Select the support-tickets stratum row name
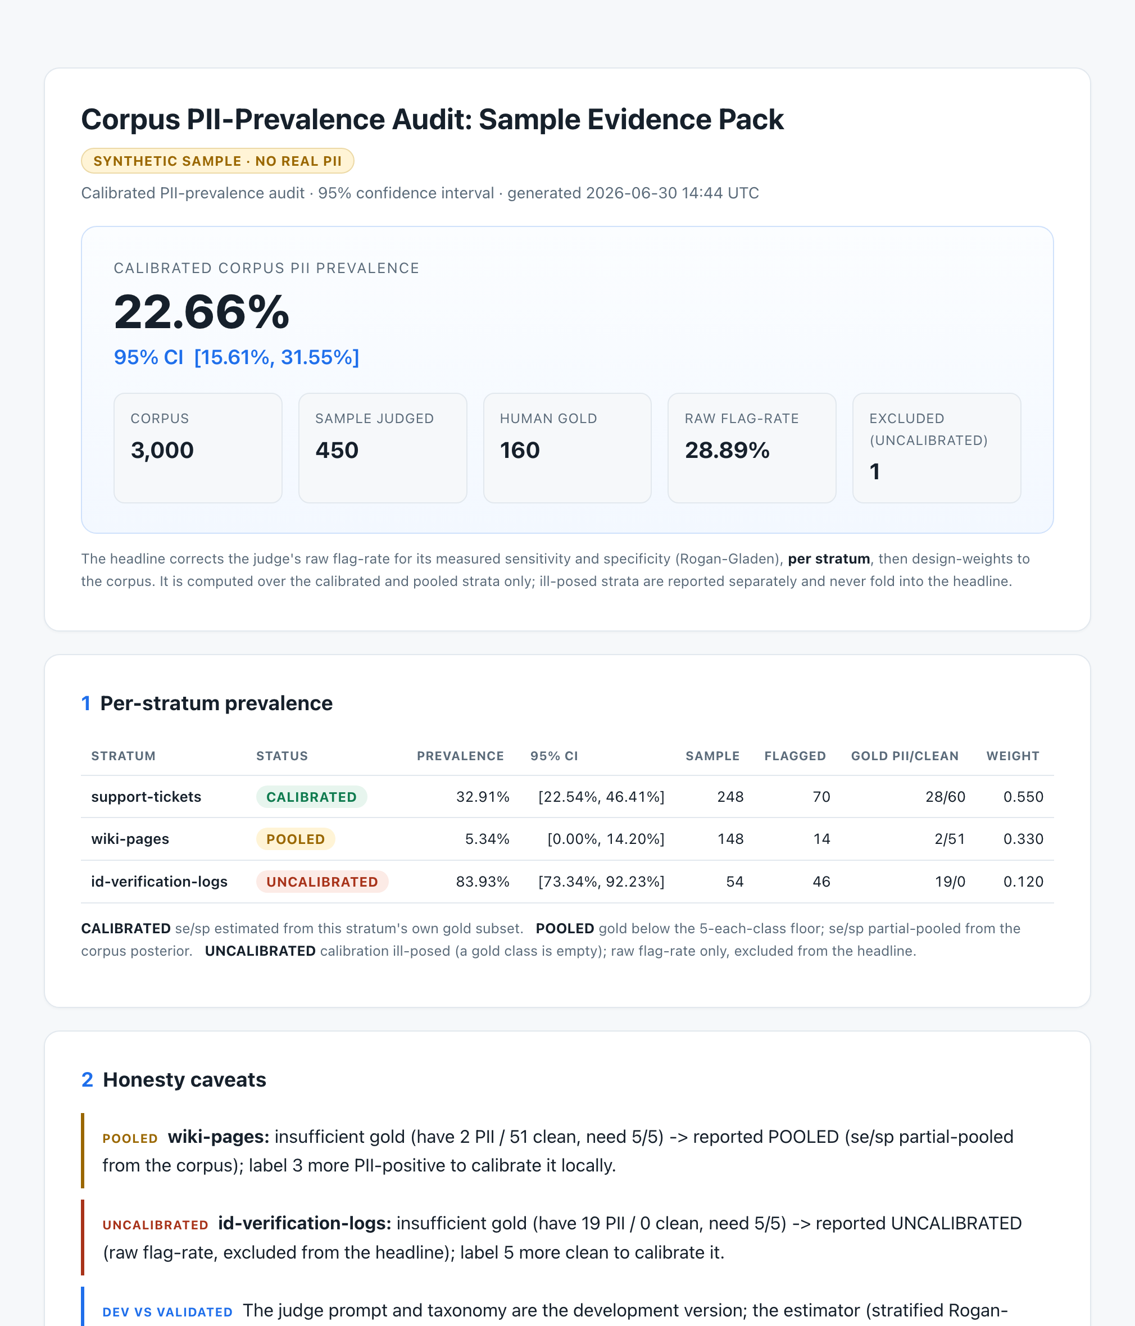The image size is (1135, 1326). tap(146, 797)
